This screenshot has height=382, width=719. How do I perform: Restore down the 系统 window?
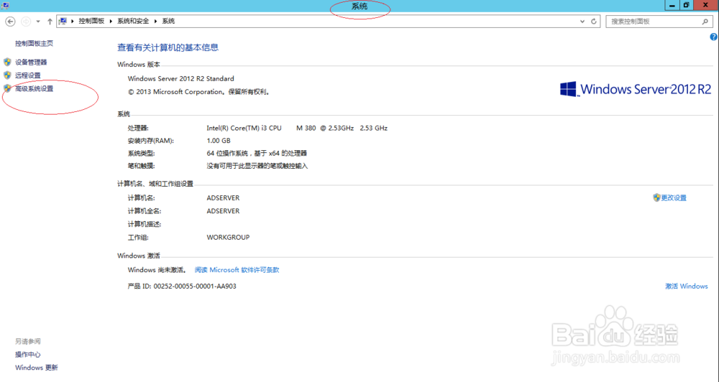point(686,5)
